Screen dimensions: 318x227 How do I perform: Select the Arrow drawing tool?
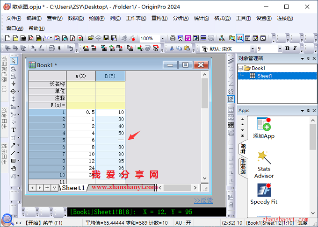pos(13,145)
